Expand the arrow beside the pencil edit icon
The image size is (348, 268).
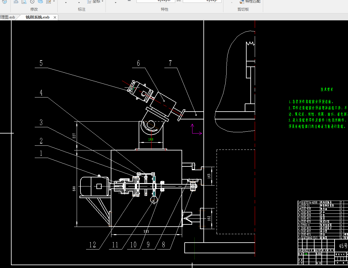(x=54, y=2)
